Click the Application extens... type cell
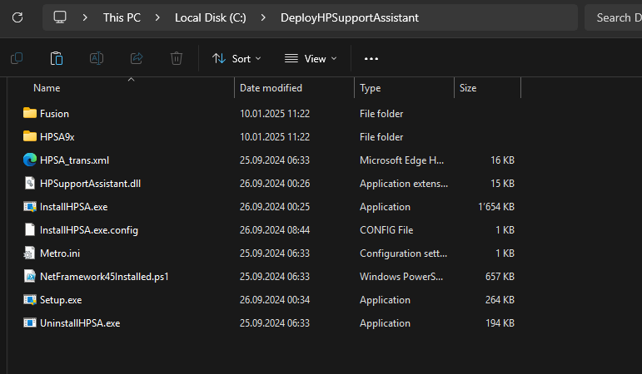The width and height of the screenshot is (642, 374). [404, 184]
